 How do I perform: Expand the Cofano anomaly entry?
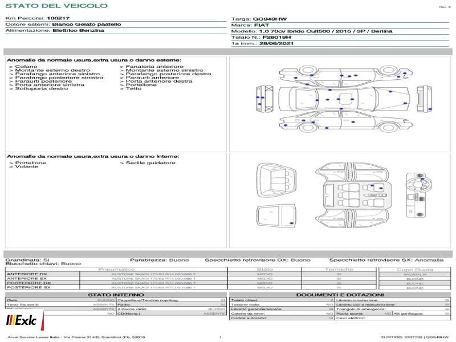23,67
